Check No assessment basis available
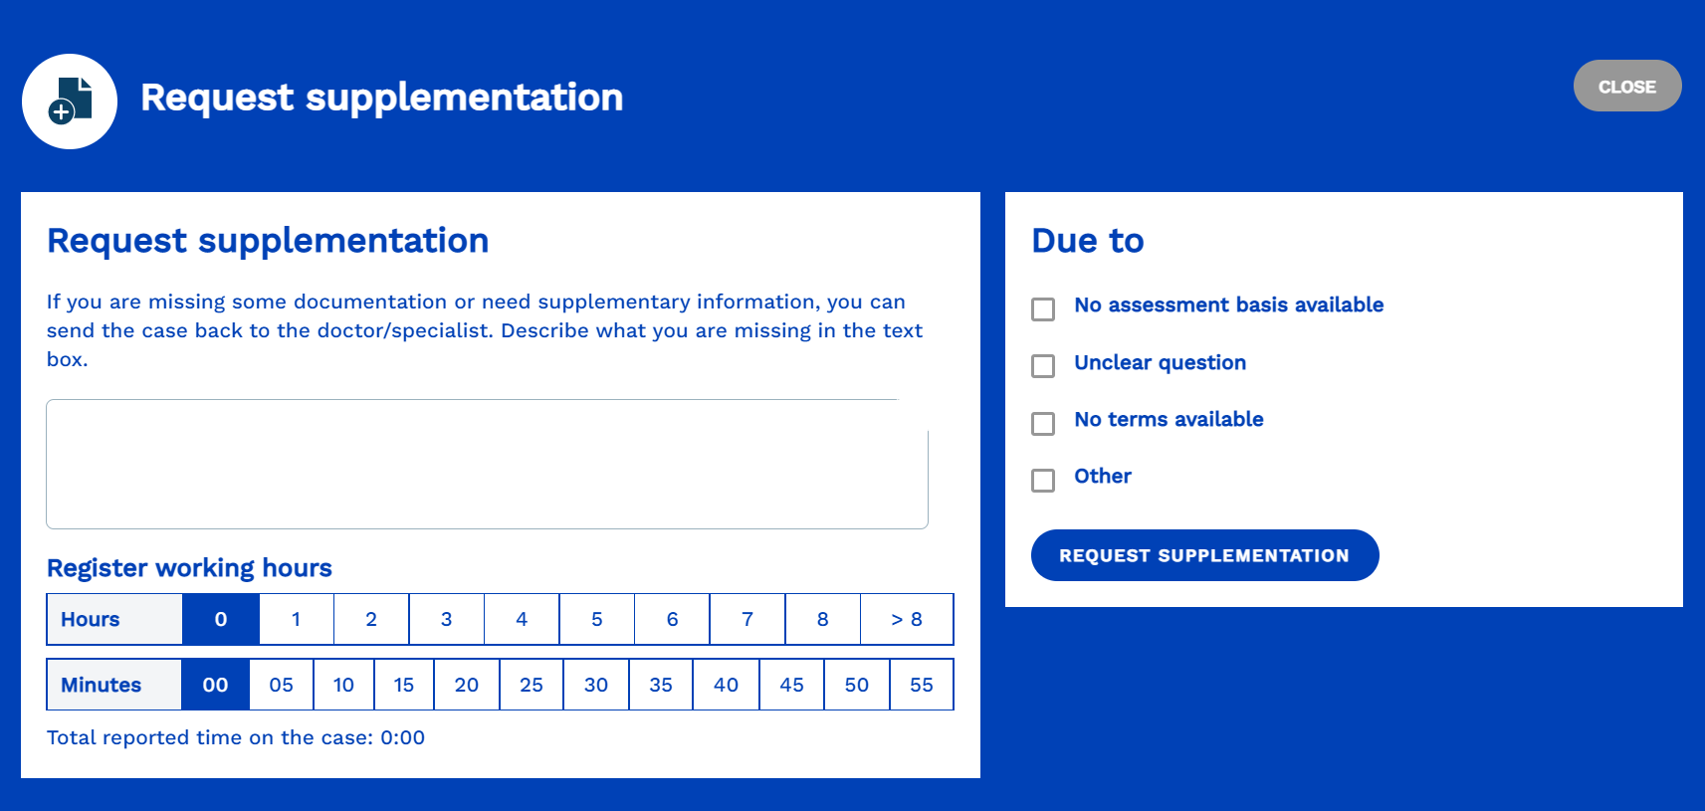 (1043, 309)
